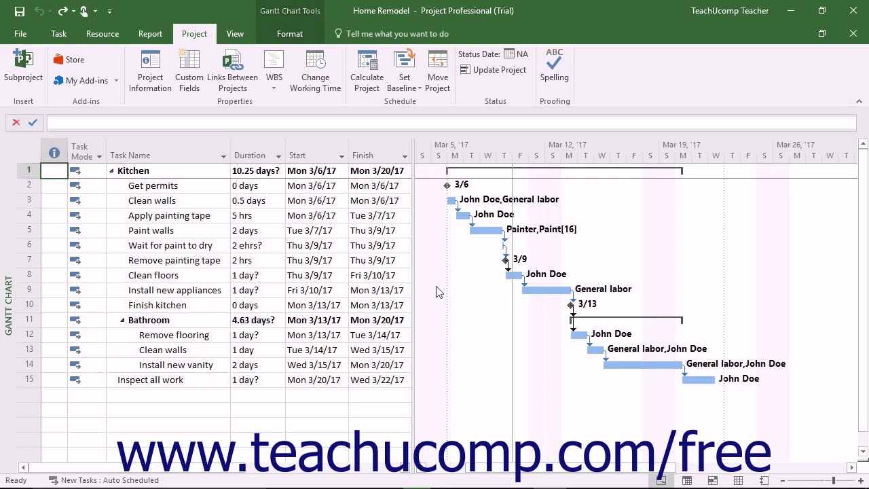Screen dimensions: 869x489
Task: Click 'Mar 12, '17' timescale header
Action: pos(567,145)
